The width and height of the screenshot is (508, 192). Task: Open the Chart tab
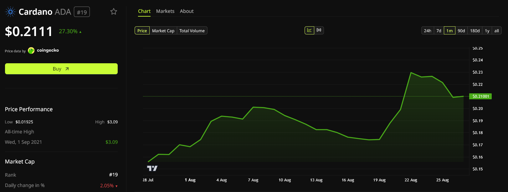(144, 11)
